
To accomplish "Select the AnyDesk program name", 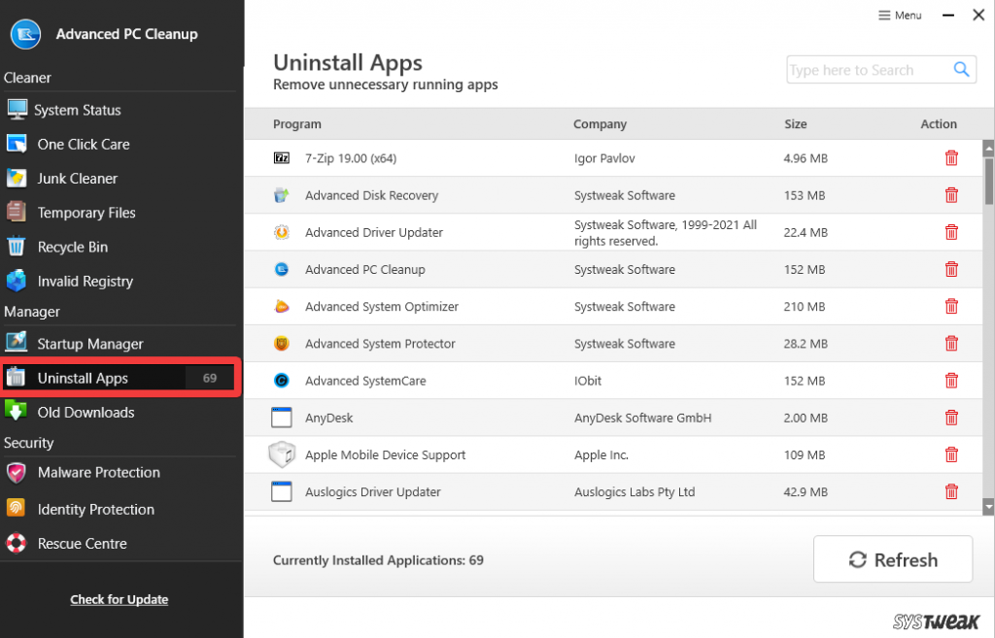I will point(328,418).
